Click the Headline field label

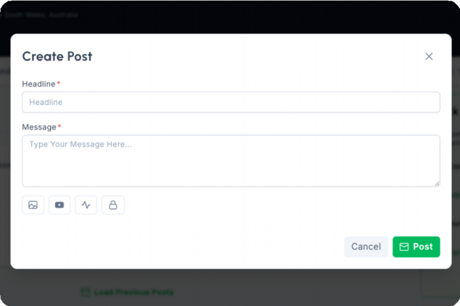(38, 84)
